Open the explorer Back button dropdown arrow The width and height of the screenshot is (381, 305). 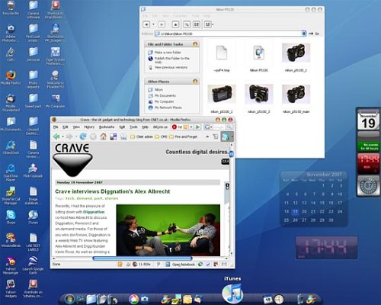tap(153, 24)
